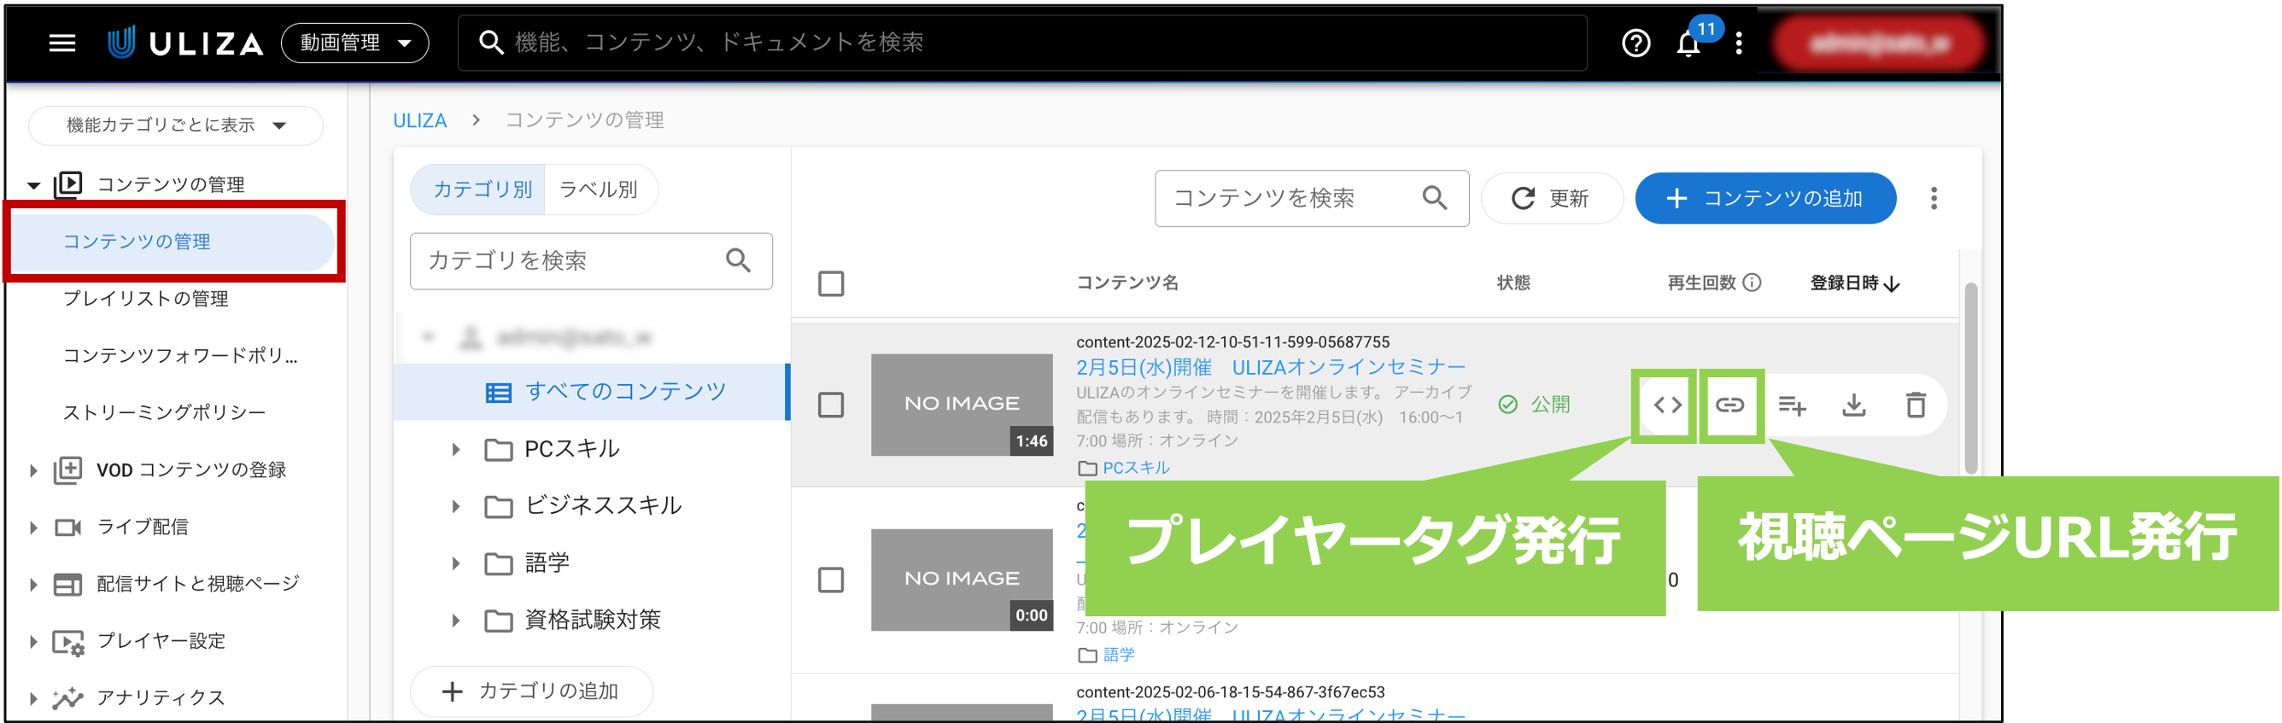Image resolution: width=2282 pixels, height=723 pixels.
Task: Open ビジネススキル category folder
Action: (x=584, y=505)
